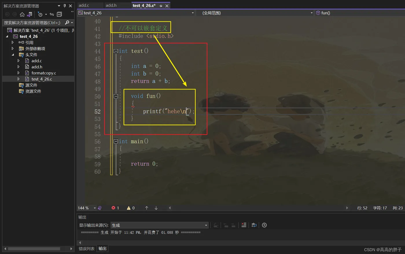
Task: Open the 144 % zoom dropdown
Action: coord(95,208)
